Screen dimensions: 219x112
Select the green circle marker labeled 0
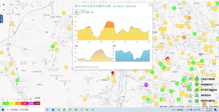click(x=174, y=8)
